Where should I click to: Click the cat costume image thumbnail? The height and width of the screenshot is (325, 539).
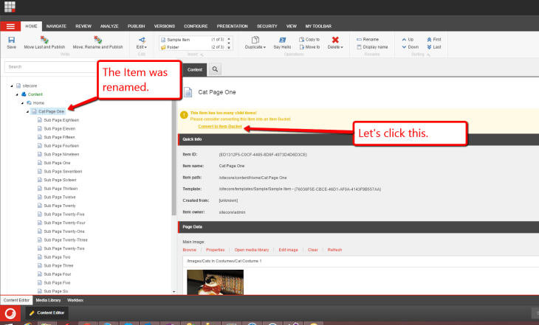[215, 282]
